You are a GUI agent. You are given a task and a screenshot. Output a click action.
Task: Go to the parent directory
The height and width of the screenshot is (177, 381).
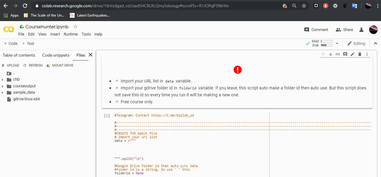point(11,73)
